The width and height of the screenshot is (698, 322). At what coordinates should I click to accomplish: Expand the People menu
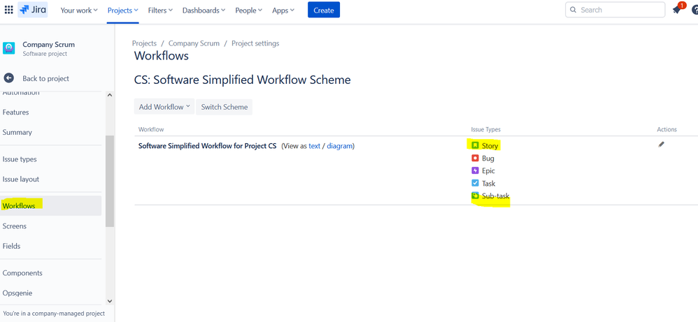pyautogui.click(x=249, y=10)
